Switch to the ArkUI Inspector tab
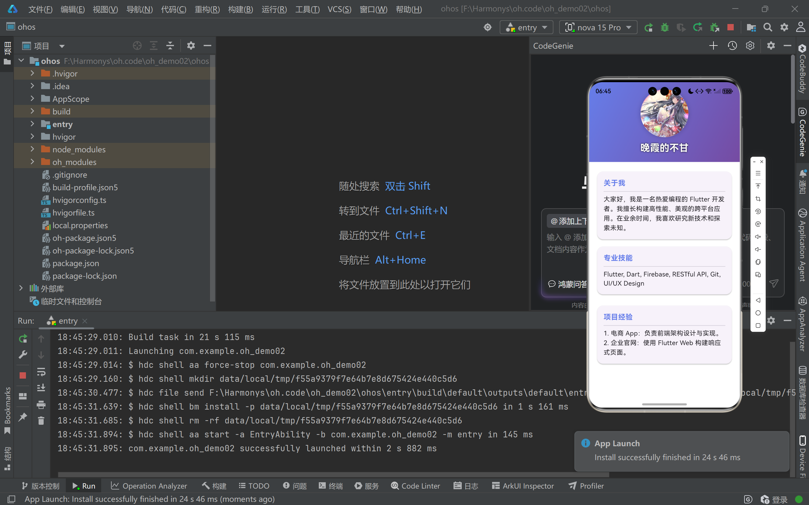809x505 pixels. (523, 486)
